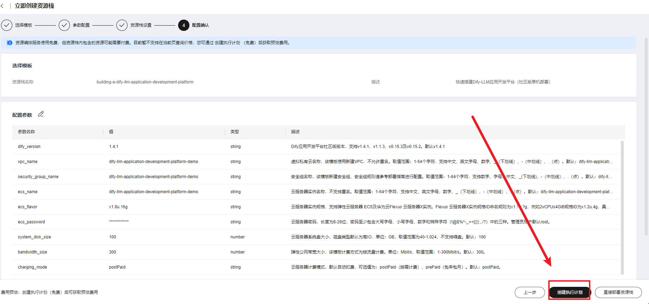Go back using the header back arrow

click(2, 6)
